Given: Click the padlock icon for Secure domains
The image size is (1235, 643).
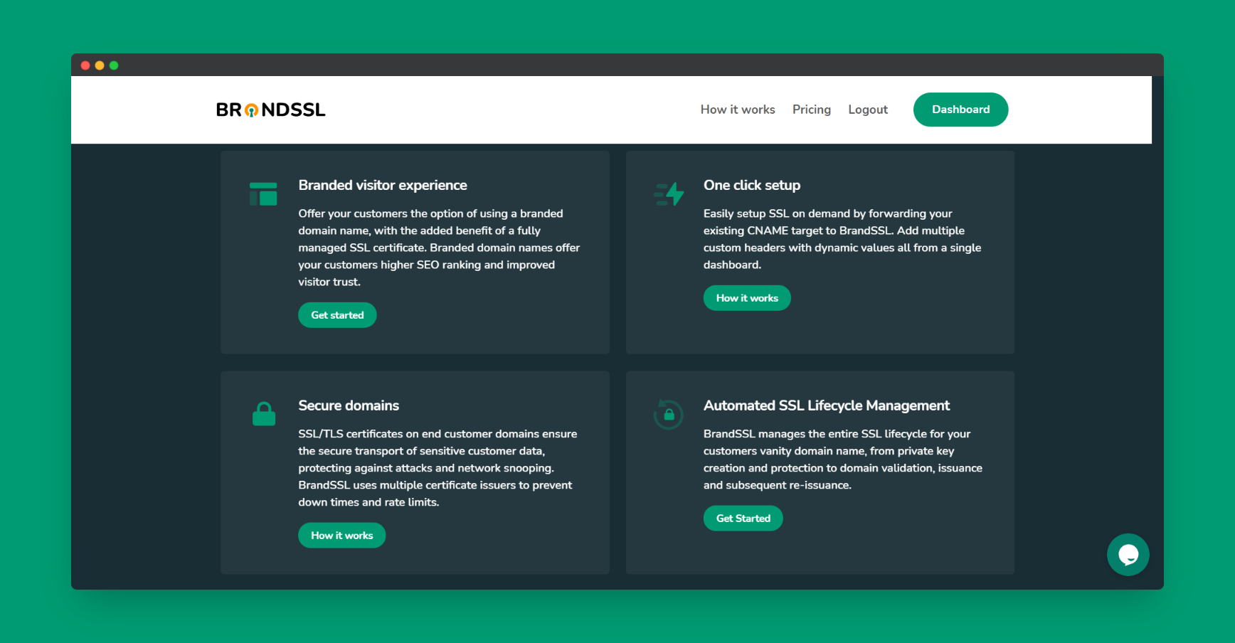Looking at the screenshot, I should pos(263,413).
